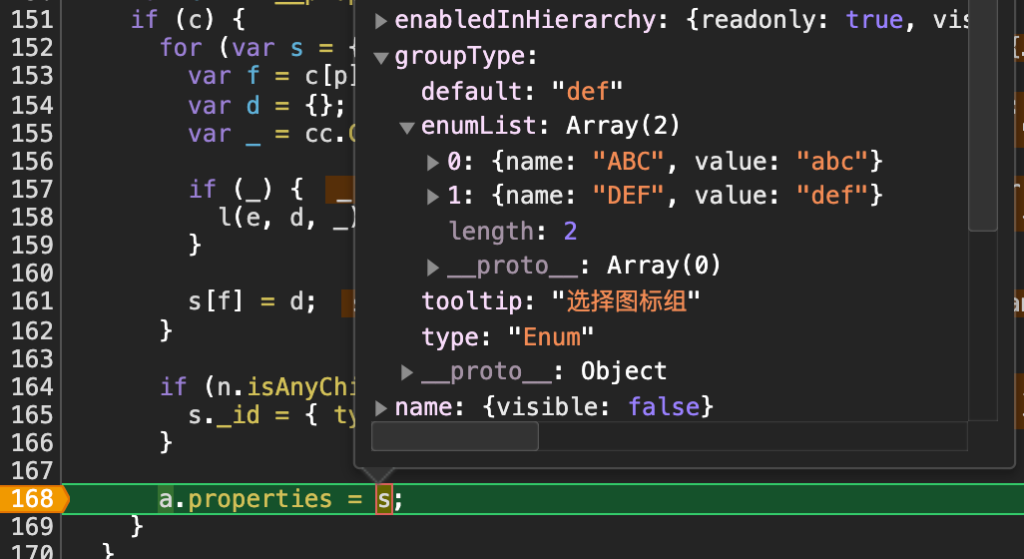Click the tooltip property value

(x=627, y=301)
